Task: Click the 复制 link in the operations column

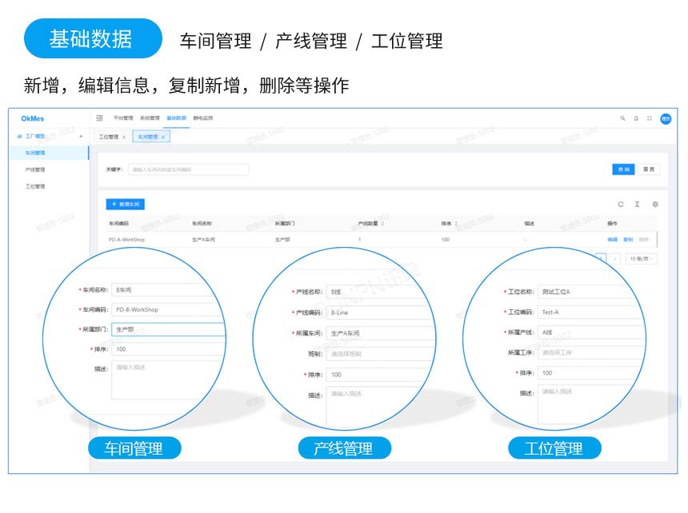Action: [628, 239]
